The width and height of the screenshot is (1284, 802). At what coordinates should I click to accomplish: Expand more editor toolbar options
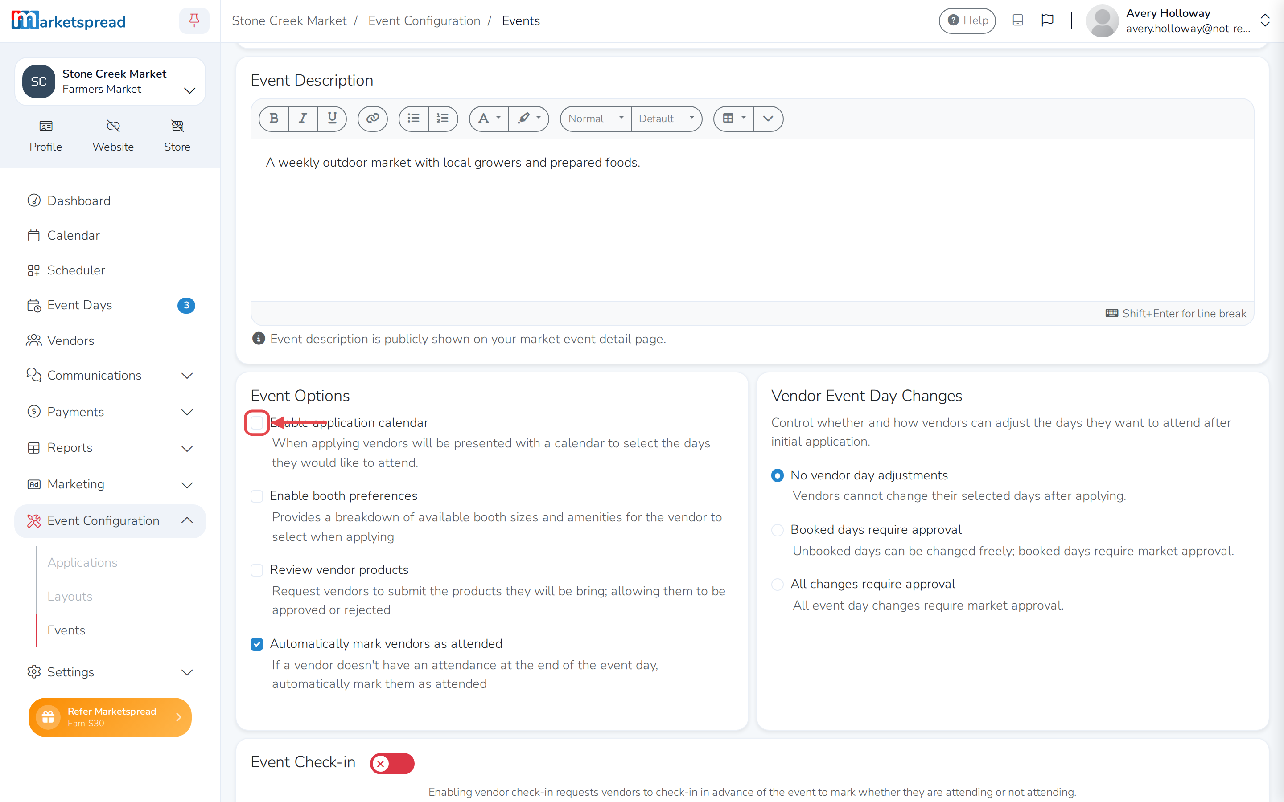point(768,118)
